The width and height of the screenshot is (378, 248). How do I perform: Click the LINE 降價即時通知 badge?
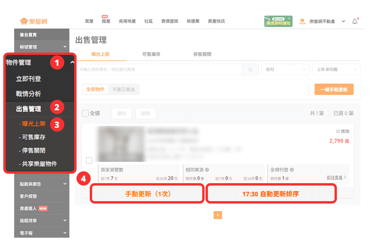coord(278,21)
